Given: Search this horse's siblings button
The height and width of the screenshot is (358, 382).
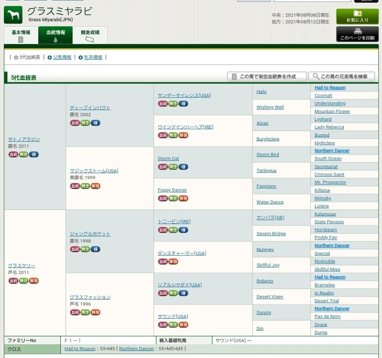Looking at the screenshot, I should [x=341, y=76].
